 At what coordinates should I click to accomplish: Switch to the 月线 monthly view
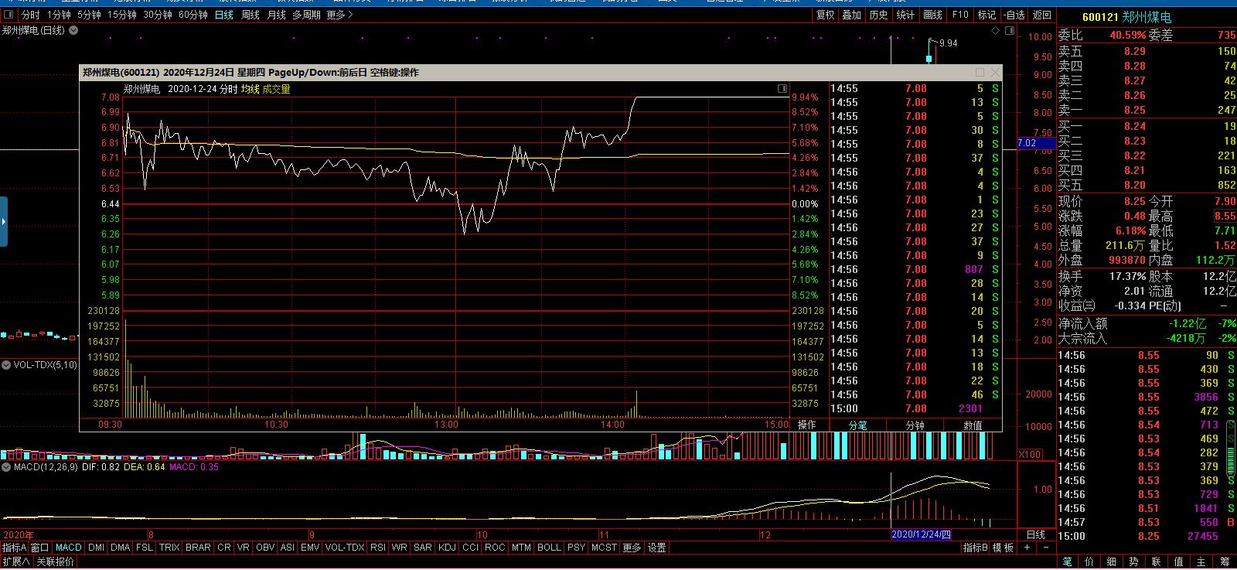pyautogui.click(x=276, y=15)
